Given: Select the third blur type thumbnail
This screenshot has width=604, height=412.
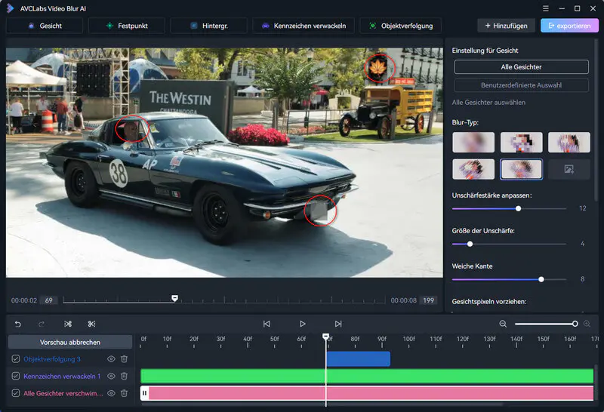Looking at the screenshot, I should click(569, 142).
